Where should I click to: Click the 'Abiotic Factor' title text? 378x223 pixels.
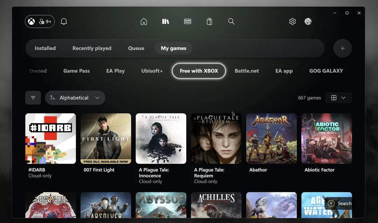pos(319,170)
